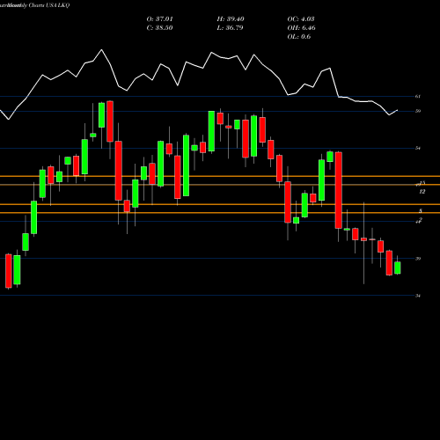Screen dimensions: 440x440
Task: Select the close value 'C: 38.50'
Action: [159, 28]
